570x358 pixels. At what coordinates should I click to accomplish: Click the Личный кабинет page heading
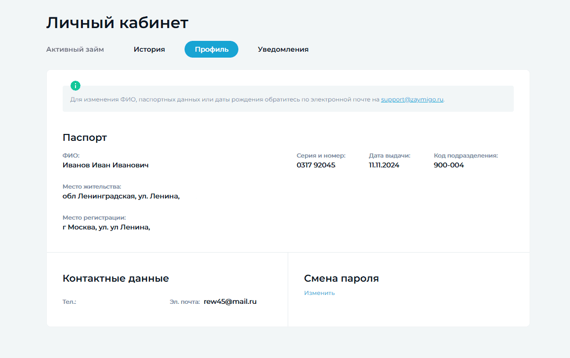point(117,23)
